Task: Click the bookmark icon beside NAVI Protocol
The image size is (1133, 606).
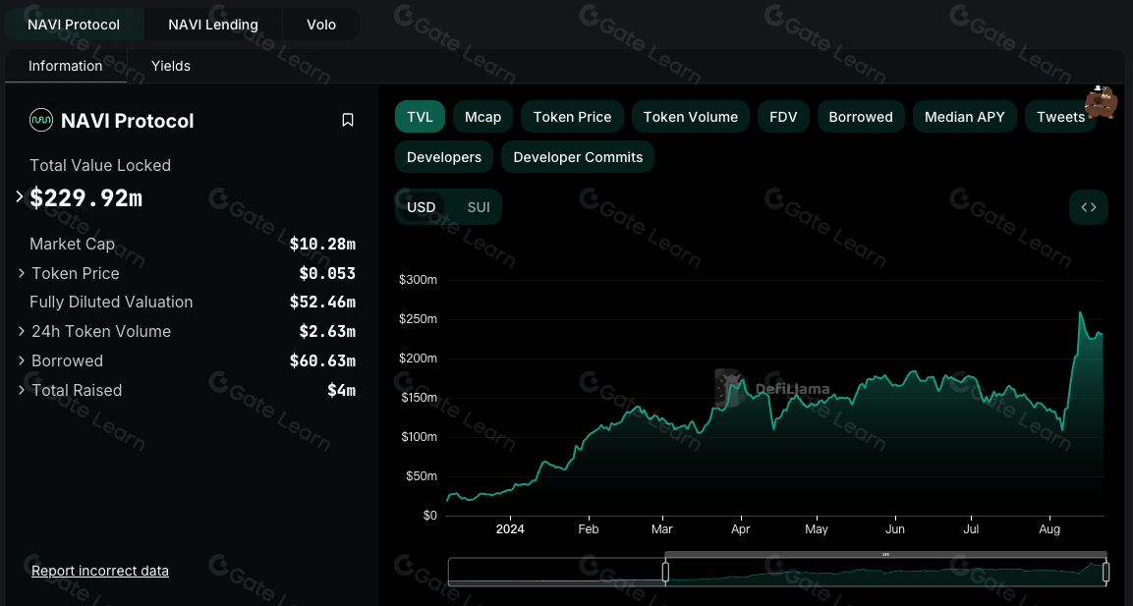Action: click(348, 120)
